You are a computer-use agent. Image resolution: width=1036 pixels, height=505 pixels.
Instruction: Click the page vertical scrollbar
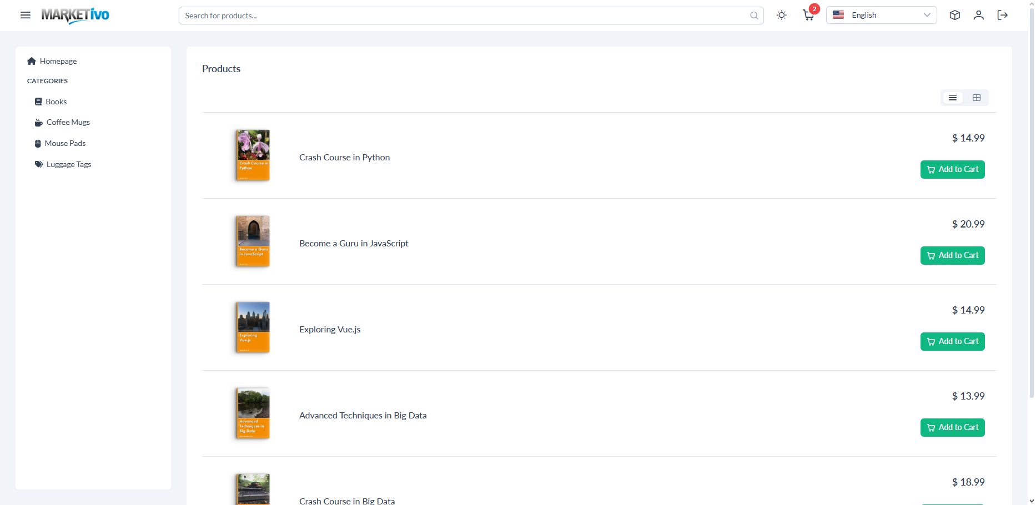pos(1032,203)
